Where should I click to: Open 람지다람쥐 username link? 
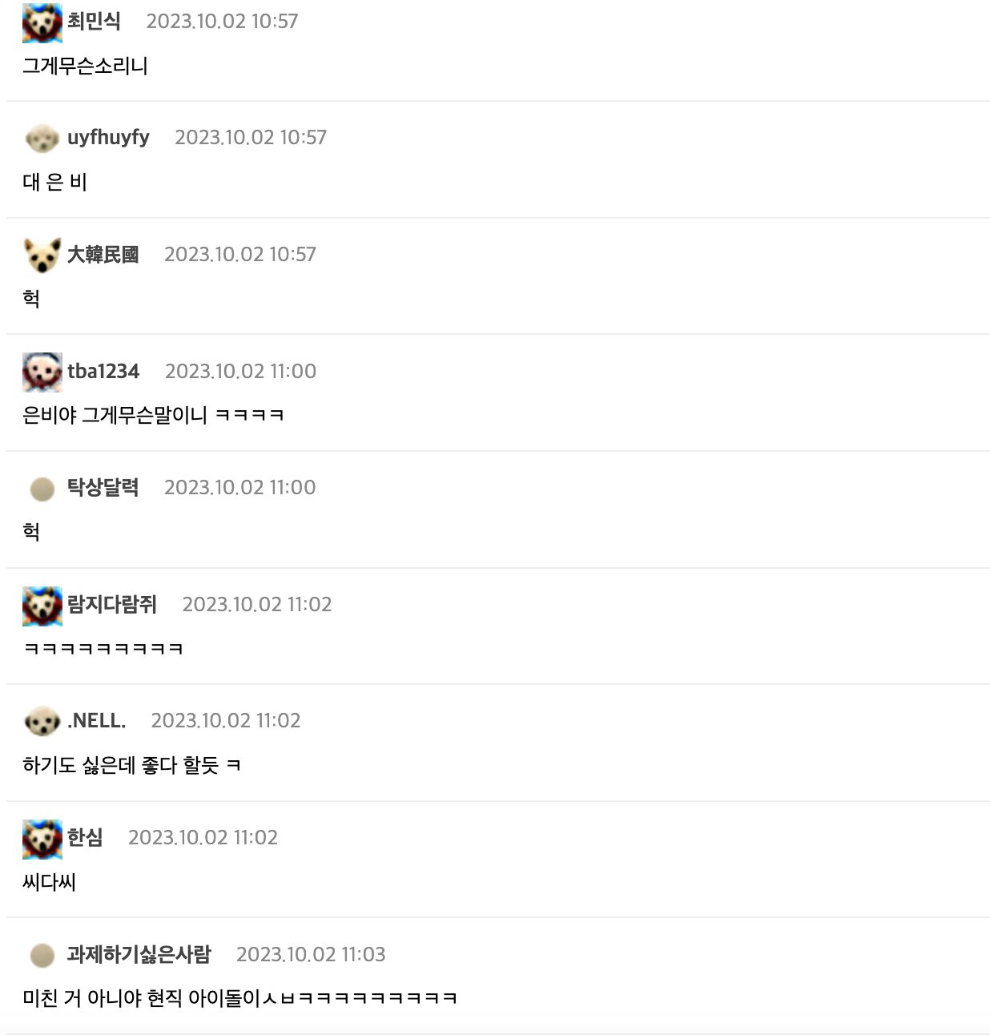[111, 604]
